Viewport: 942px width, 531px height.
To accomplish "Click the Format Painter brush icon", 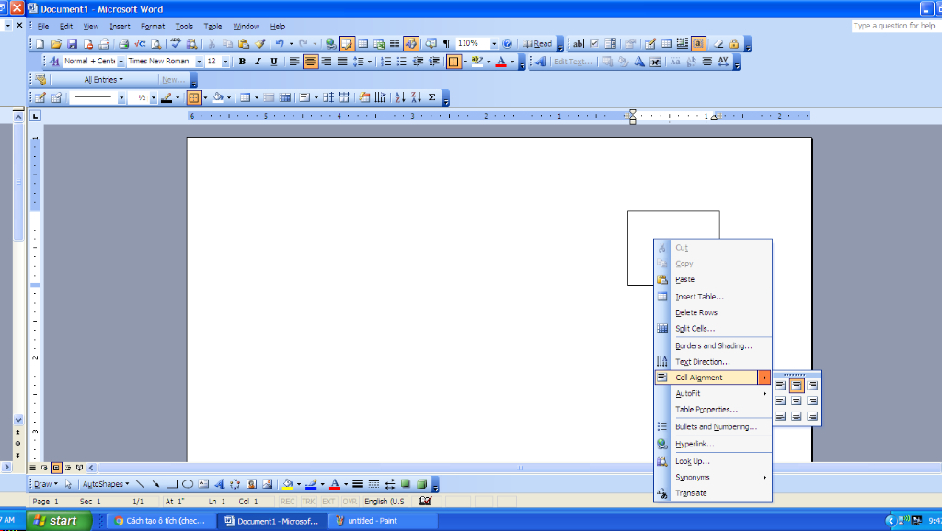I will click(x=260, y=44).
